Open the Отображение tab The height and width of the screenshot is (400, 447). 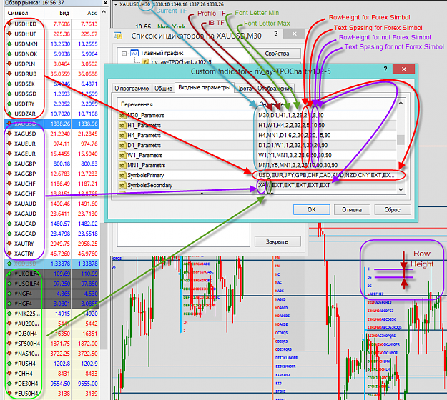click(275, 89)
